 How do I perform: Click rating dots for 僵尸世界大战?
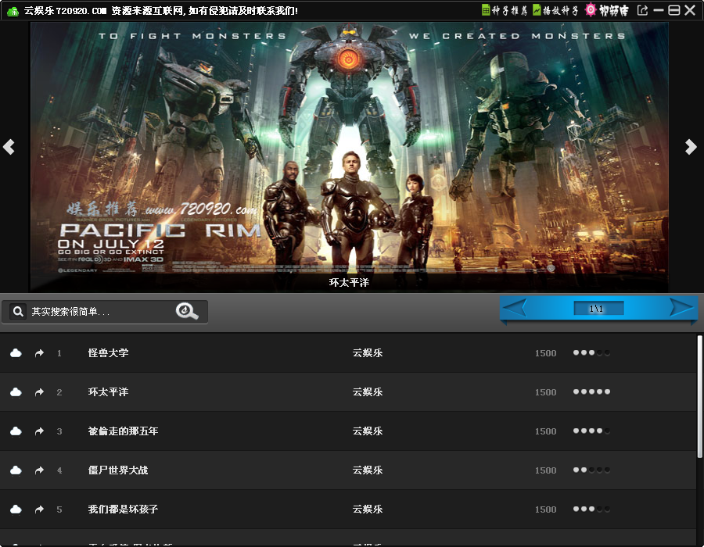pyautogui.click(x=591, y=470)
